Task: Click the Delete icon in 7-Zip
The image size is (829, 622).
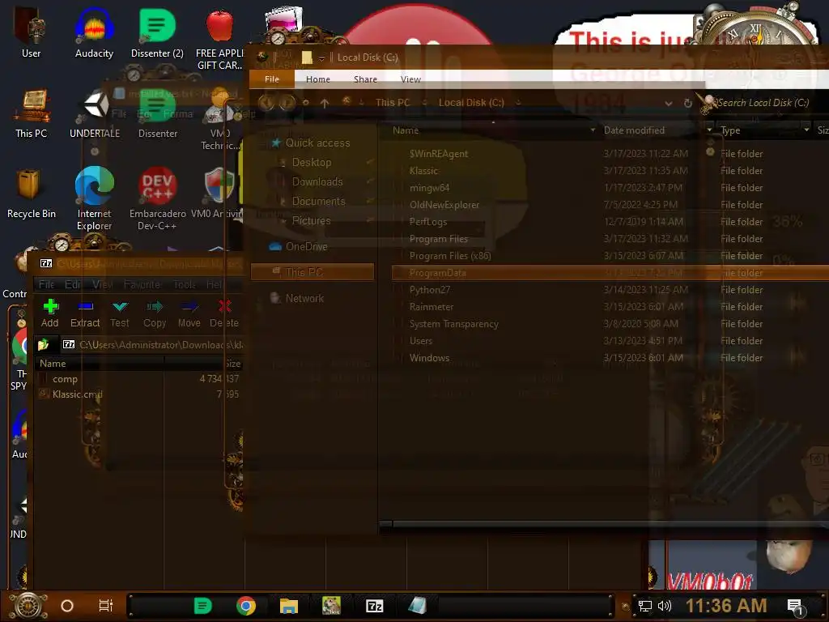Action: (x=225, y=306)
